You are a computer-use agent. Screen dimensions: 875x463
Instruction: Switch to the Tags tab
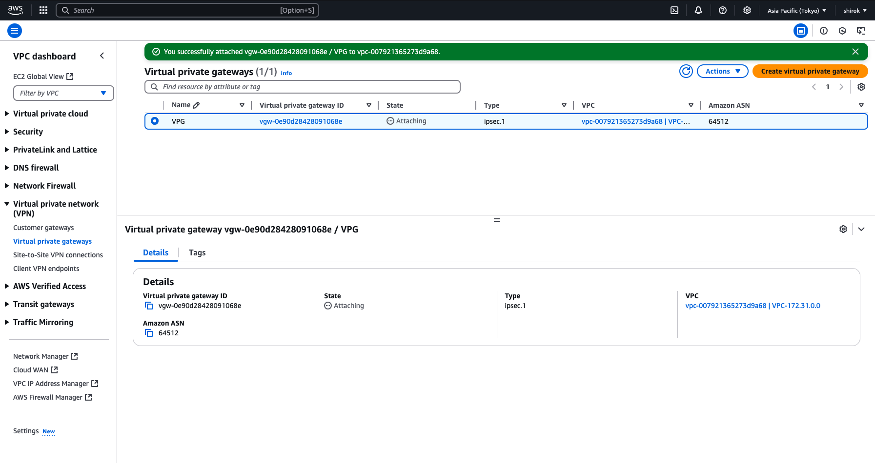pos(197,252)
